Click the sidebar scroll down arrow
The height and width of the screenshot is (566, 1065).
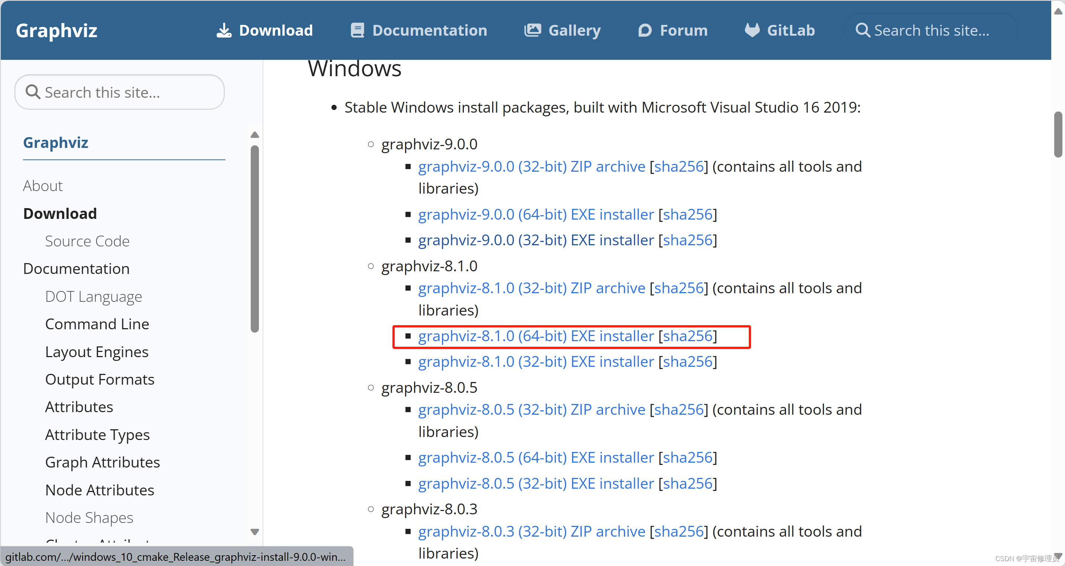pos(254,532)
